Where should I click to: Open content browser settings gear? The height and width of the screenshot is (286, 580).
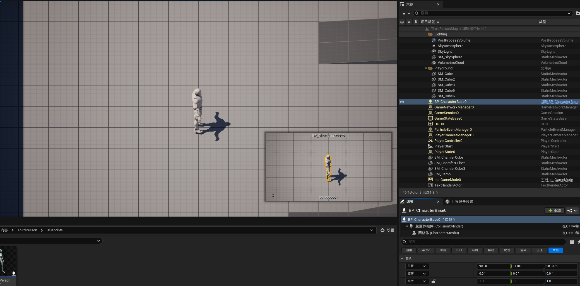(x=382, y=230)
